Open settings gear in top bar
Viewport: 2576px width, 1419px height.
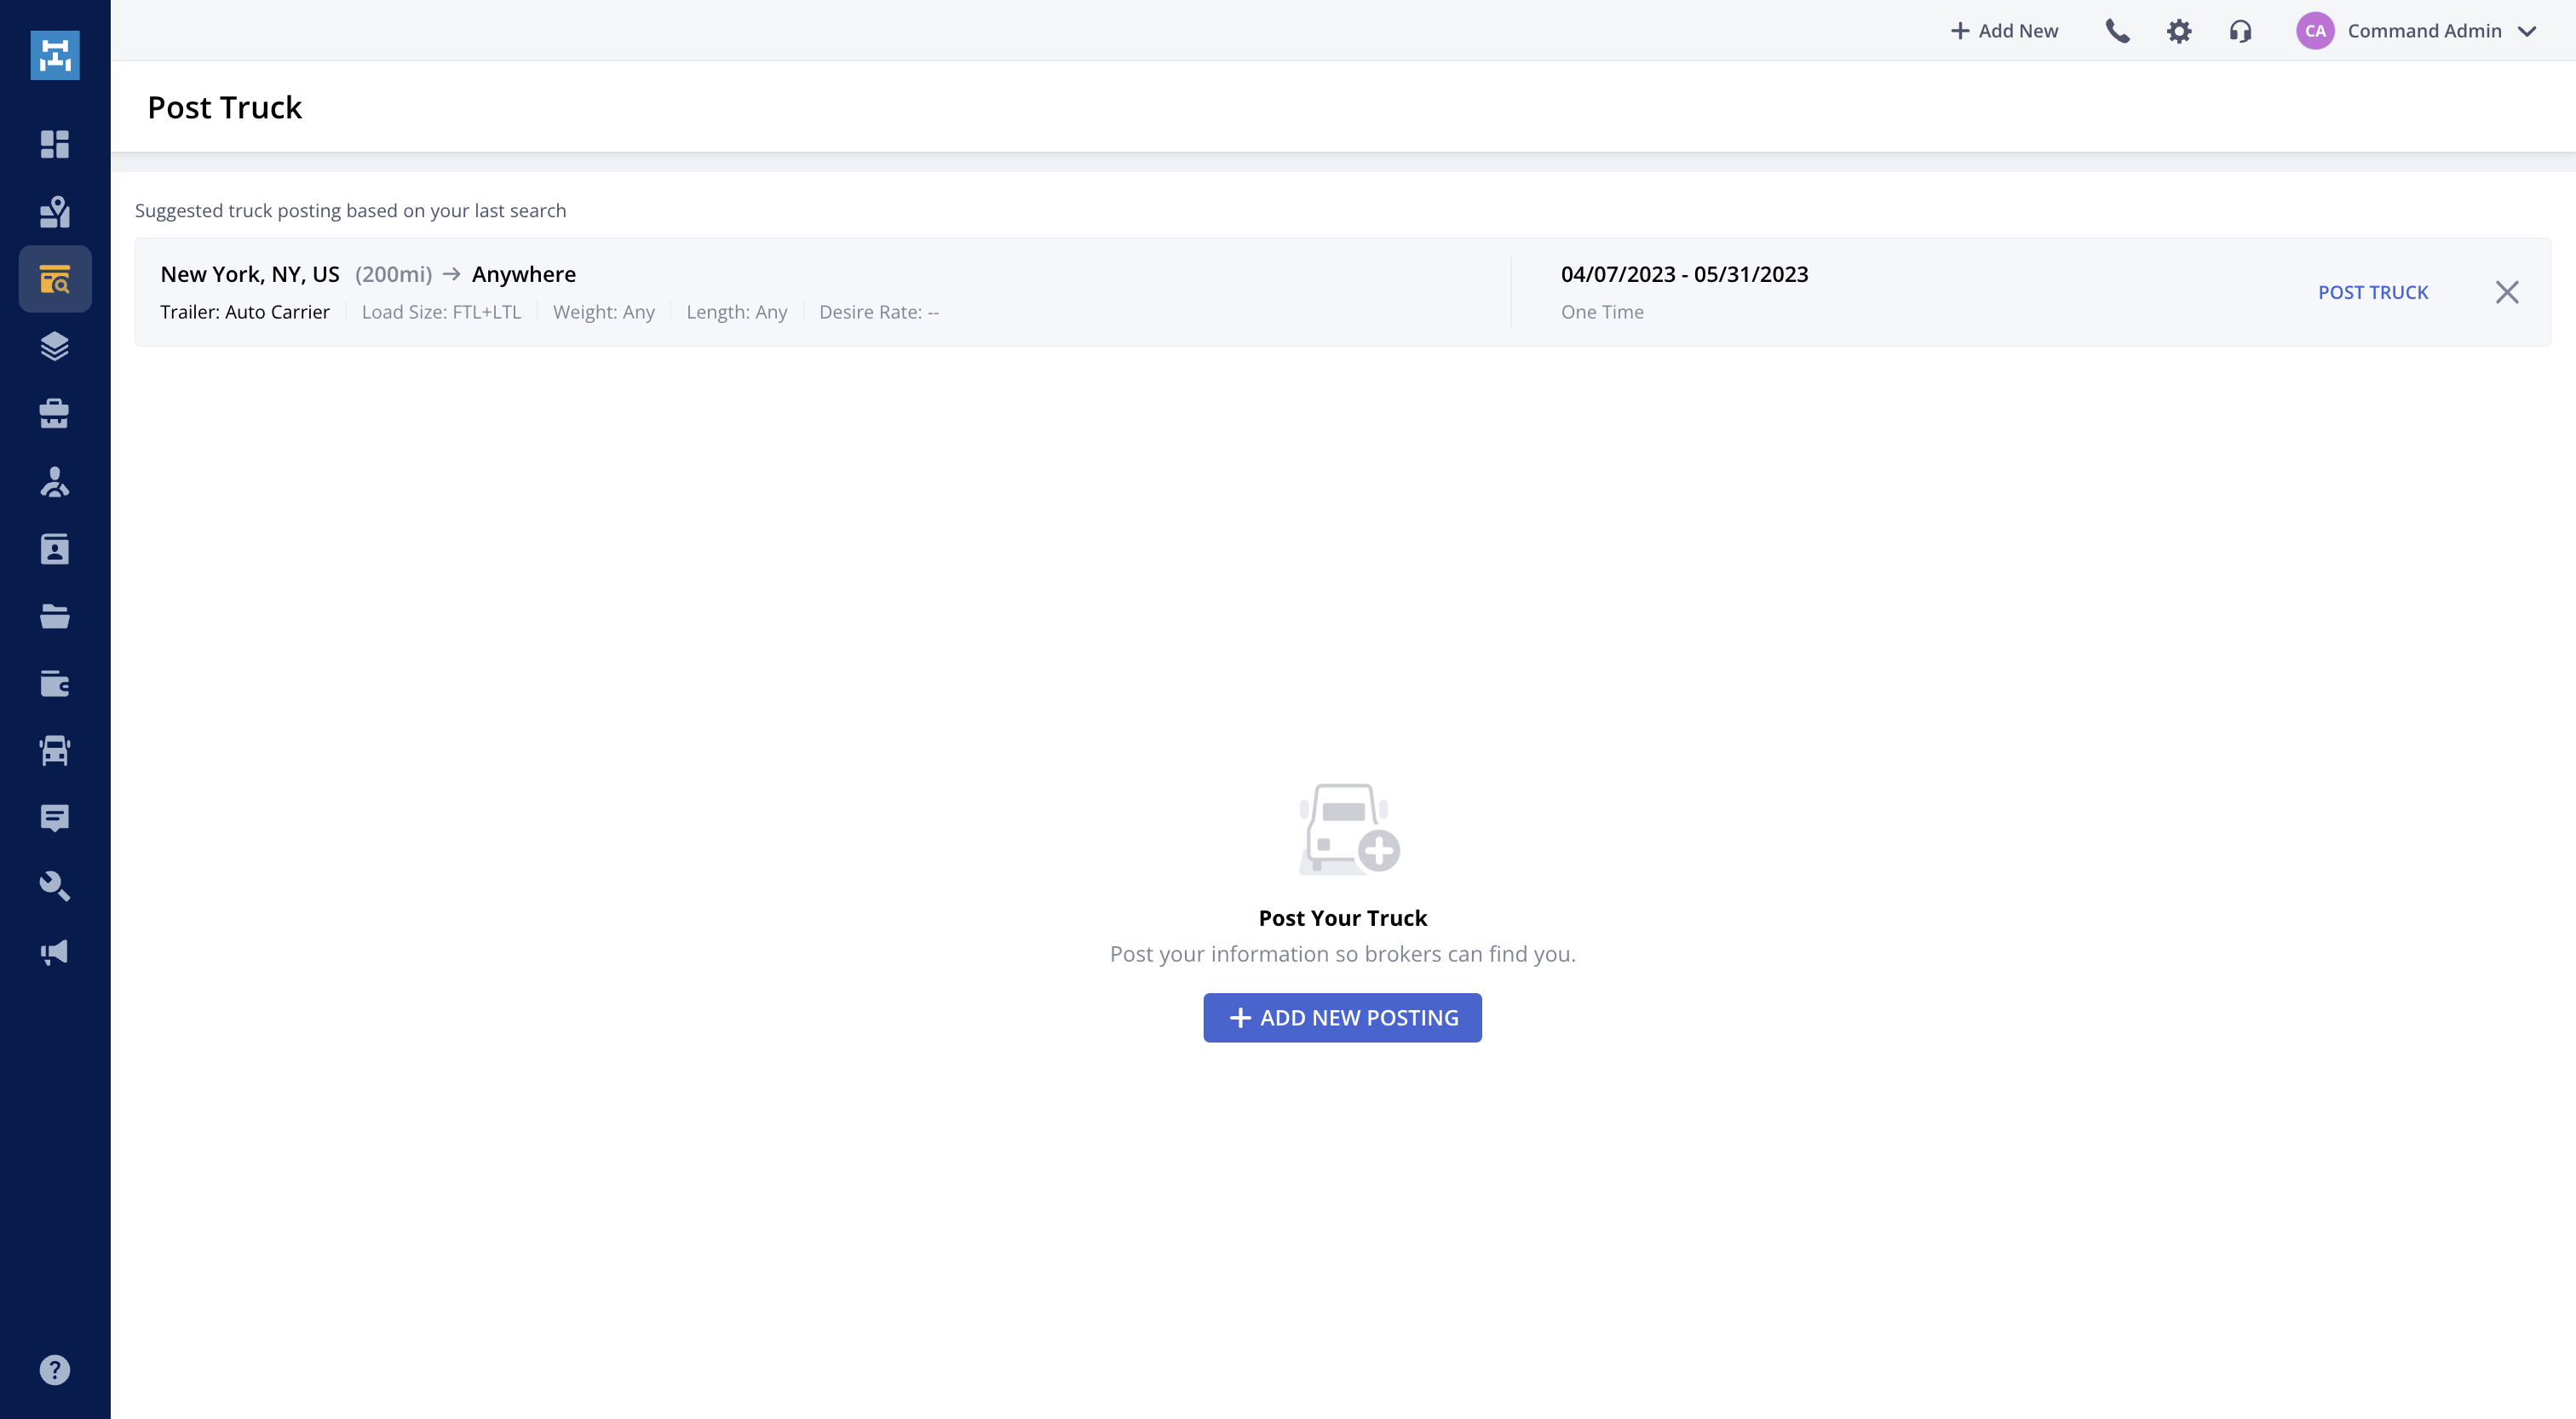[x=2179, y=31]
